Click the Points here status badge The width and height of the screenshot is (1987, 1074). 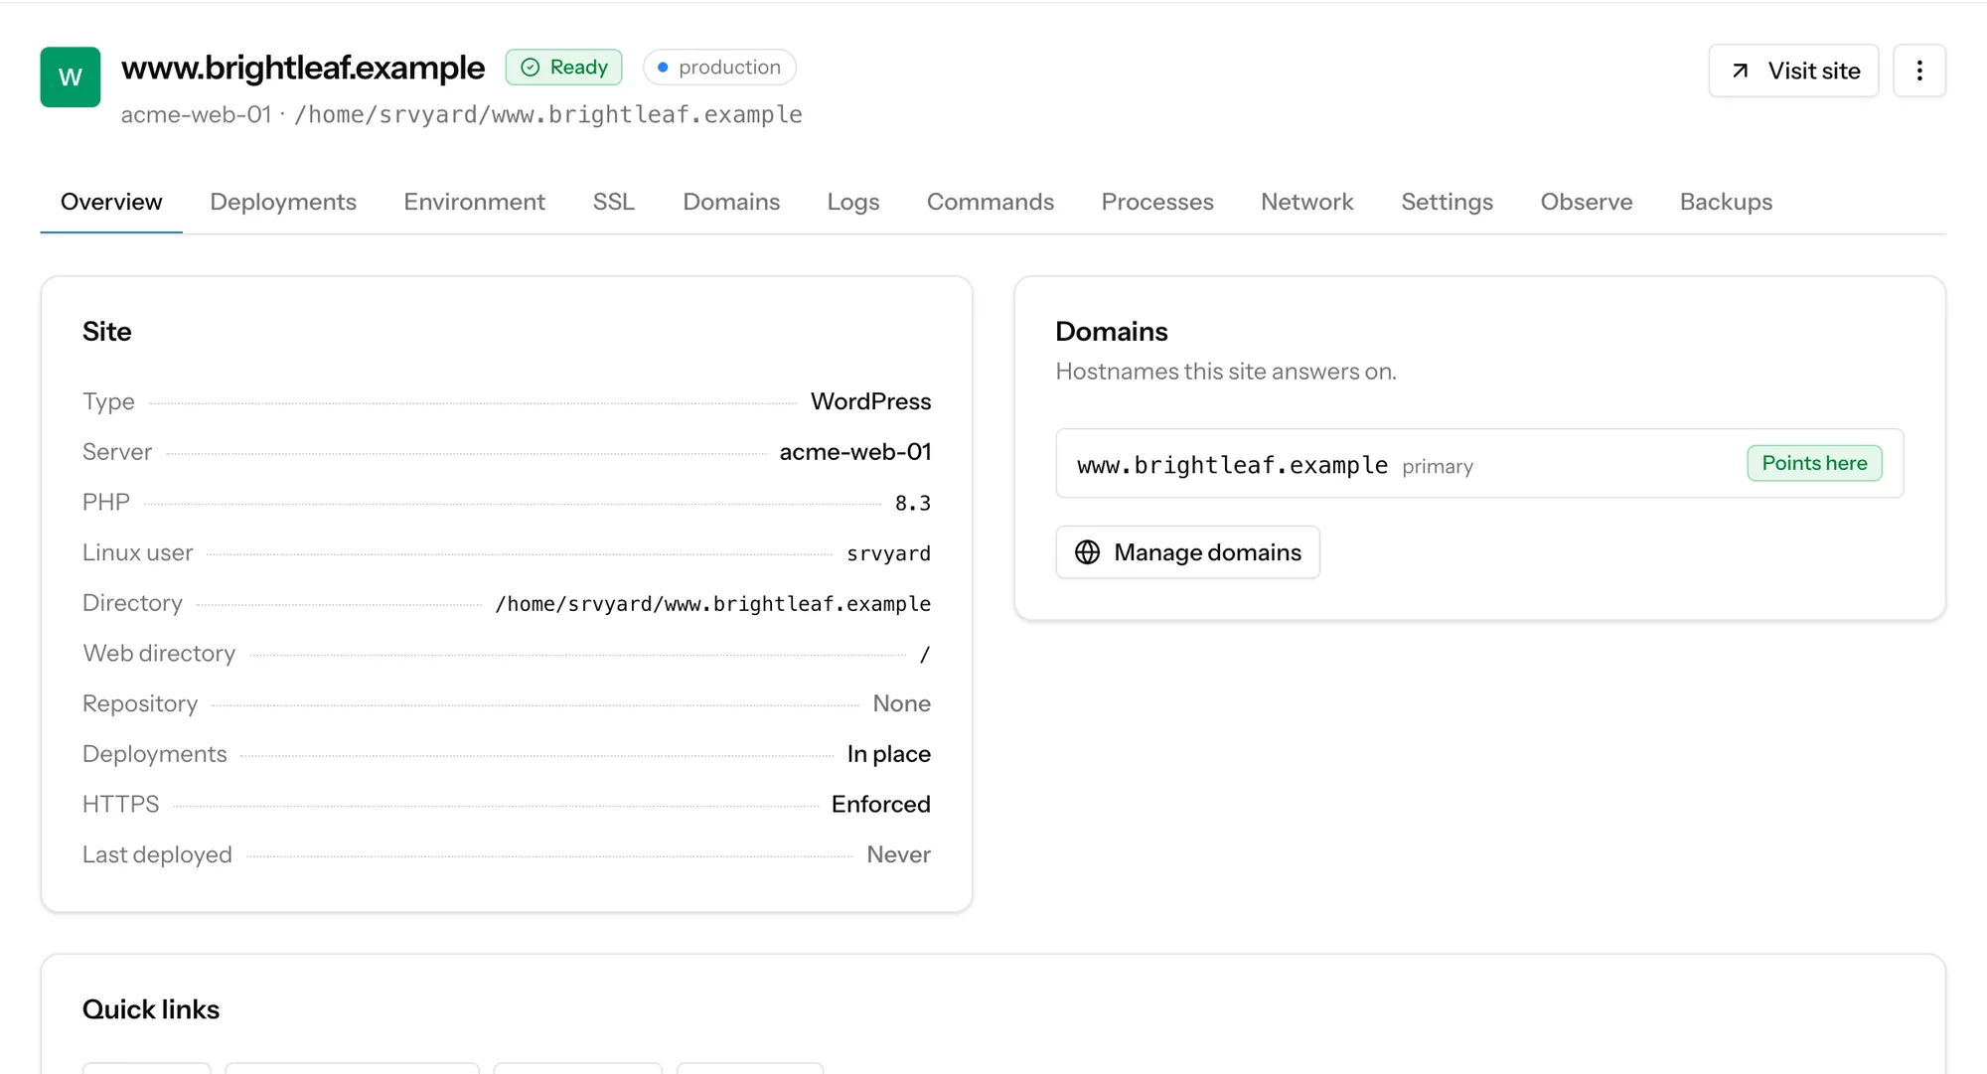pyautogui.click(x=1814, y=463)
